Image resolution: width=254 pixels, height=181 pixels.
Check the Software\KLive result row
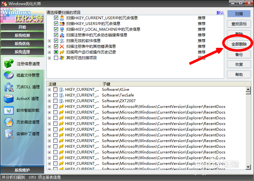(x=55, y=90)
